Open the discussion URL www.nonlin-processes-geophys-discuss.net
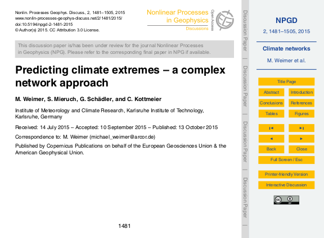Screen dimensions: 324x238 (x=69, y=19)
